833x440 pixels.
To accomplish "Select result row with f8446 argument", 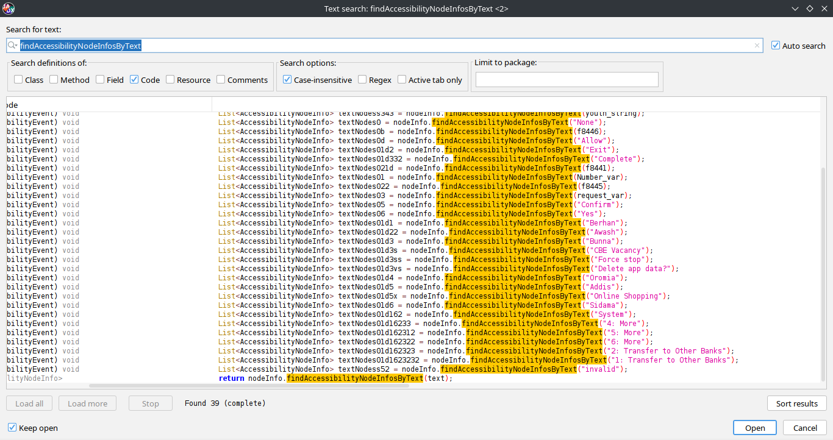I will (413, 131).
